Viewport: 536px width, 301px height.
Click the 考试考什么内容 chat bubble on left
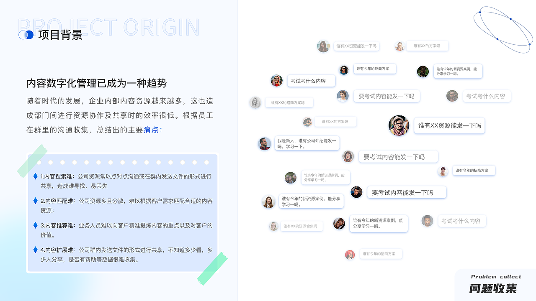coord(311,81)
